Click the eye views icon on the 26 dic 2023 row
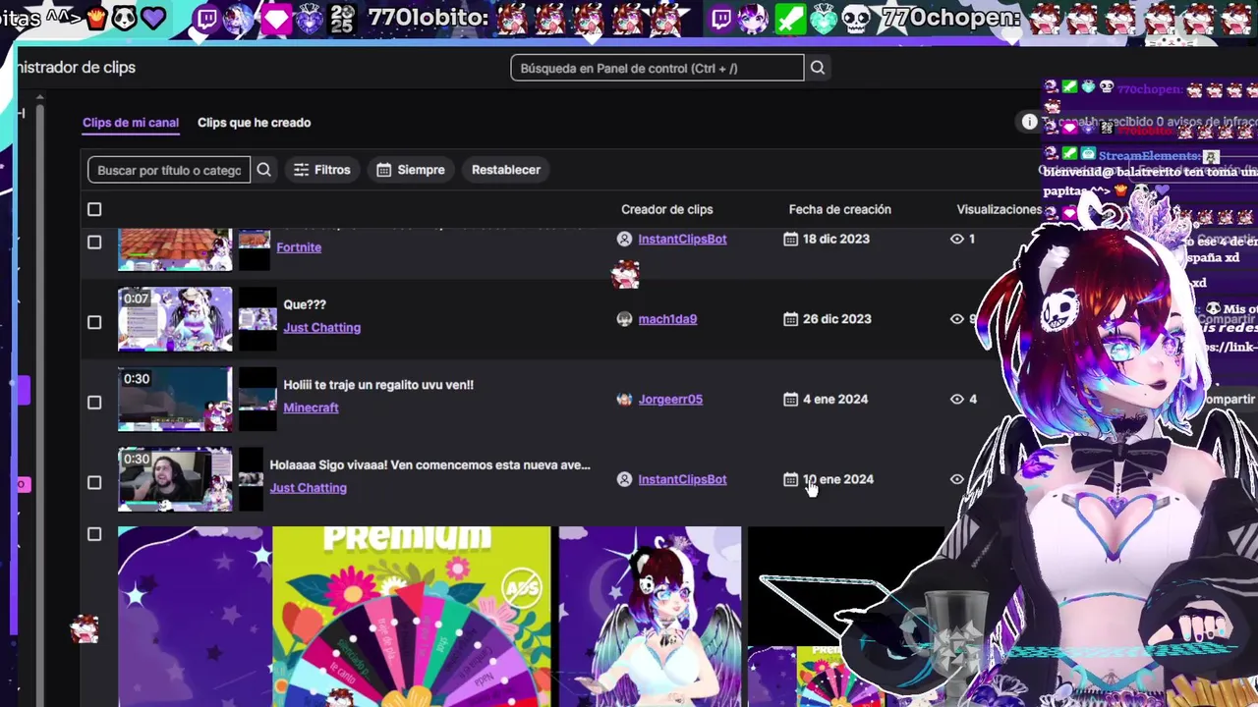Image resolution: width=1258 pixels, height=707 pixels. 956,319
